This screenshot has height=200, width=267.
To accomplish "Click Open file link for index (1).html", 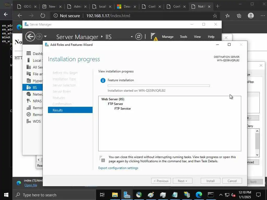I will (x=31, y=185).
